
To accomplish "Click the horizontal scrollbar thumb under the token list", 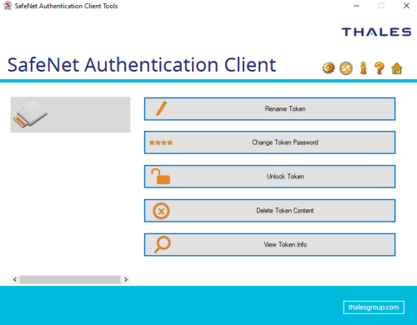I will tap(70, 279).
